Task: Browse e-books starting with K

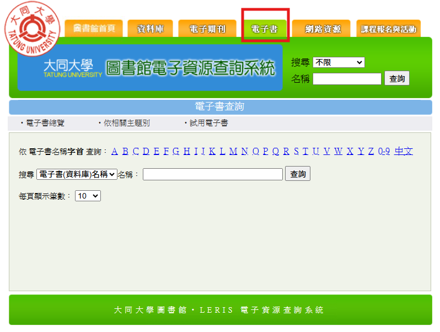Action: point(212,151)
